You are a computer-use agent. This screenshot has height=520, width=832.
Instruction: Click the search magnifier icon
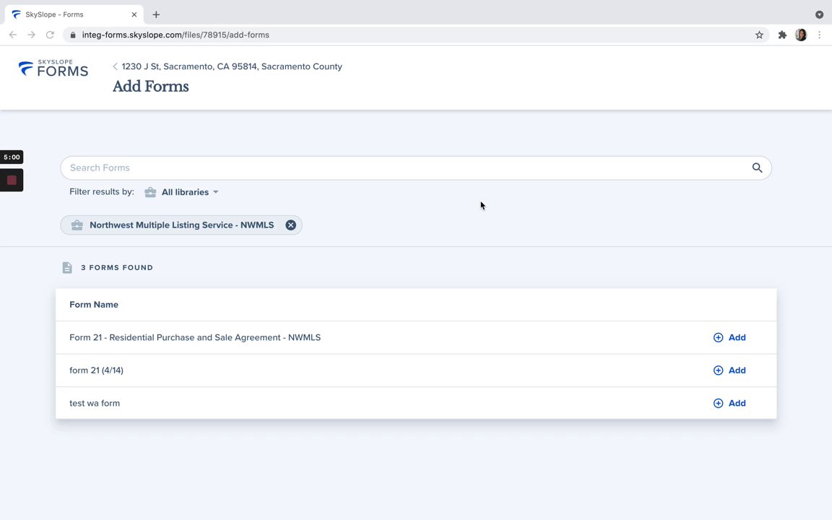click(x=757, y=168)
